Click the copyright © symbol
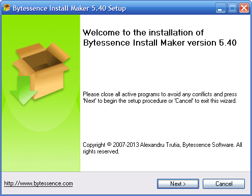 tap(109, 144)
